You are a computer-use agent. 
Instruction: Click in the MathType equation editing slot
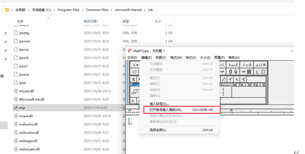[130, 121]
